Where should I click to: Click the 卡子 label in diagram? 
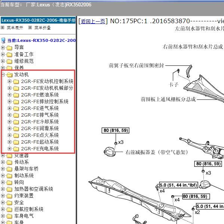(174, 85)
